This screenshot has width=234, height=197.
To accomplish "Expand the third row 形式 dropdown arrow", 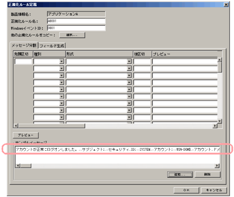I will click(x=129, y=76).
